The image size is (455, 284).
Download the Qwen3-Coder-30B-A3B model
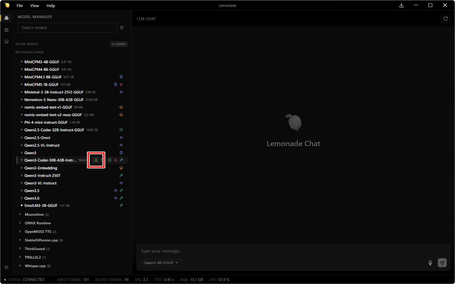pos(96,160)
